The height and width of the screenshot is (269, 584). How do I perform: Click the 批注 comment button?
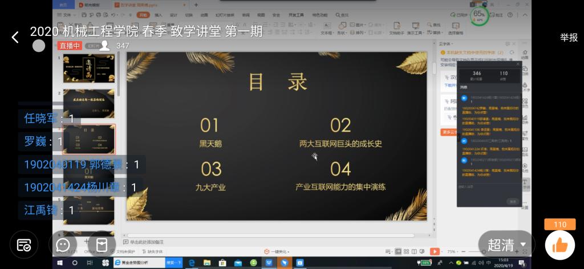click(497, 15)
